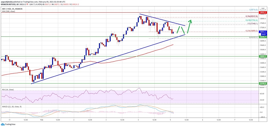Click the current price tag 36814.3

(x=263, y=32)
